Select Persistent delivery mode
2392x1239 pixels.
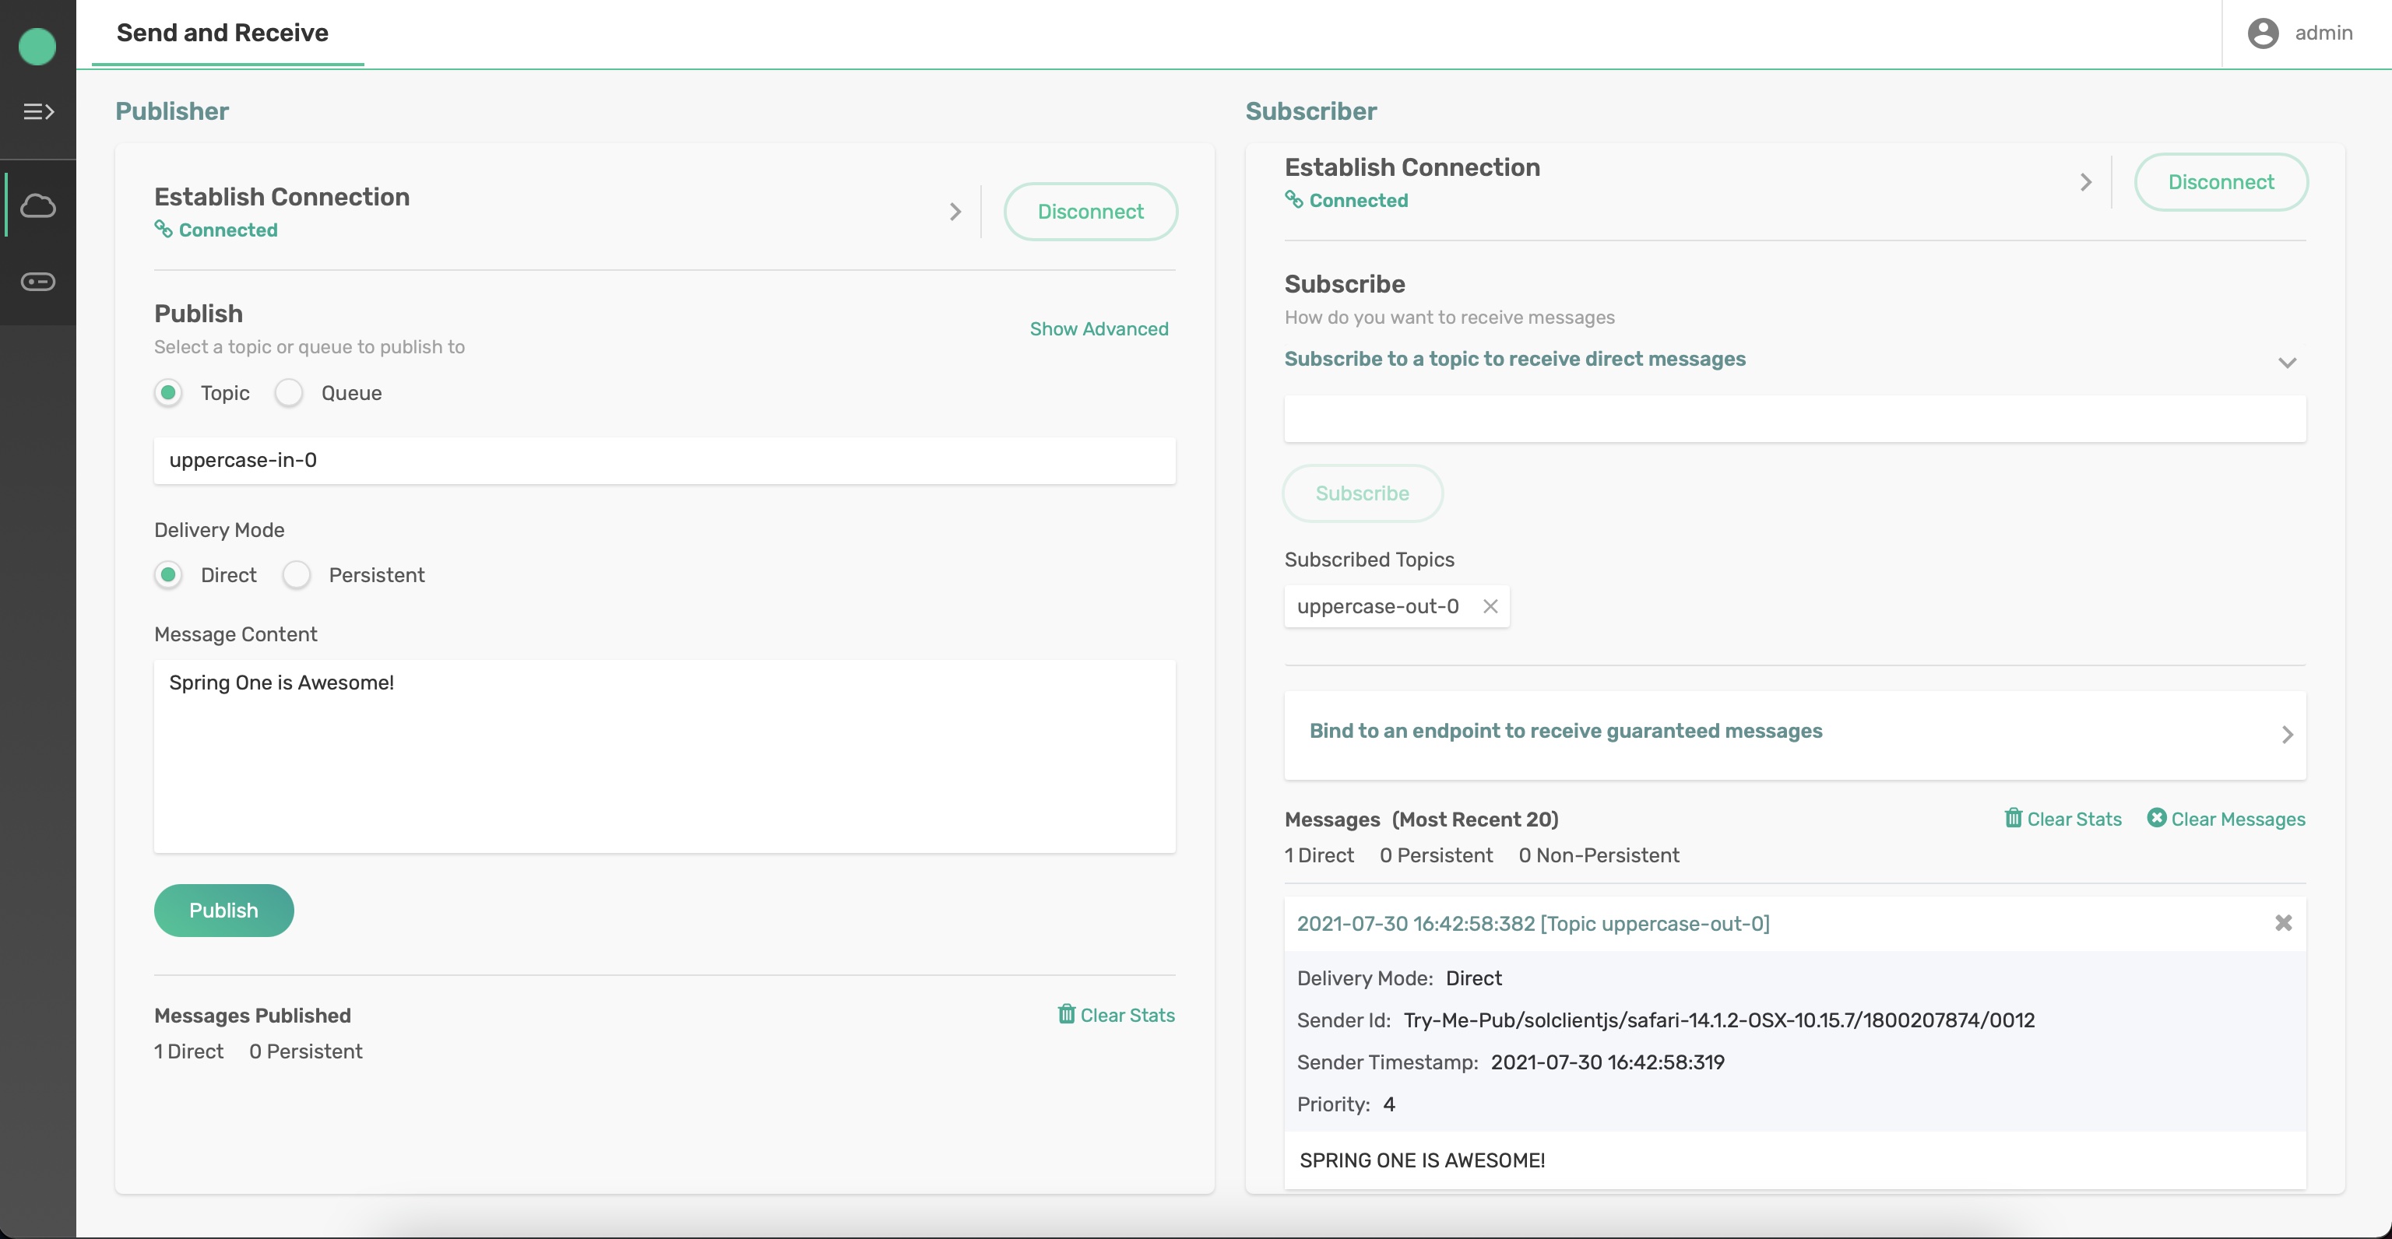296,574
